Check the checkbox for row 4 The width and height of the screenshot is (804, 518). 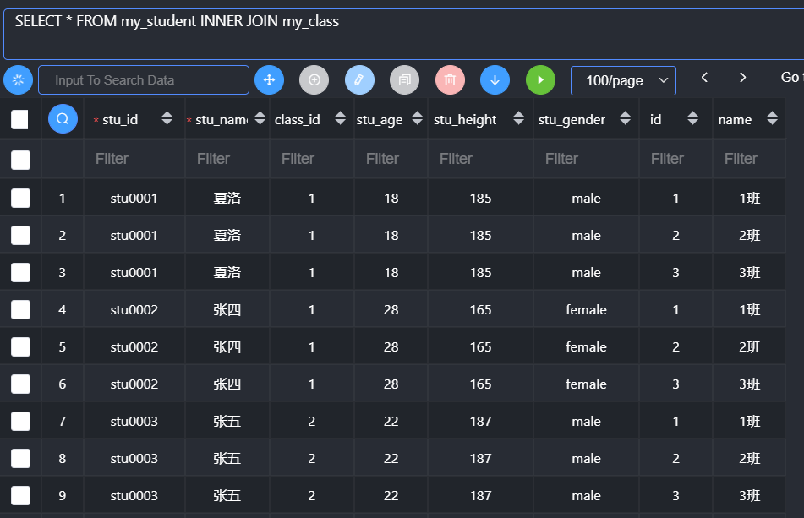(20, 309)
